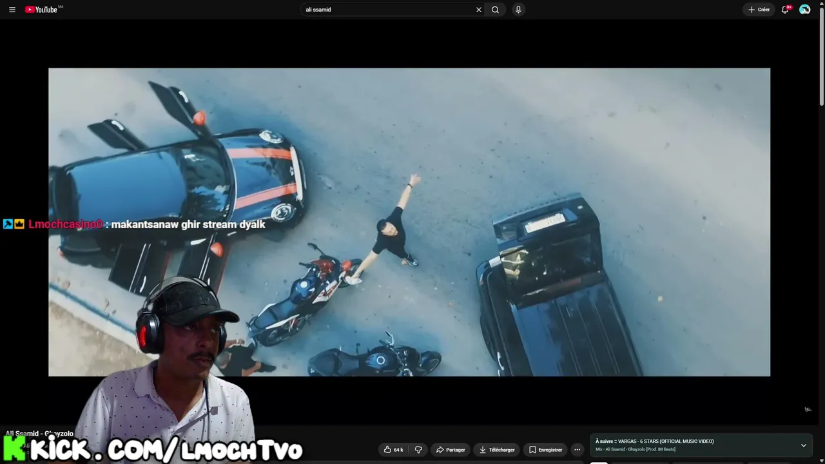Click the video player to pause playback
This screenshot has width=825, height=464.
tap(409, 222)
